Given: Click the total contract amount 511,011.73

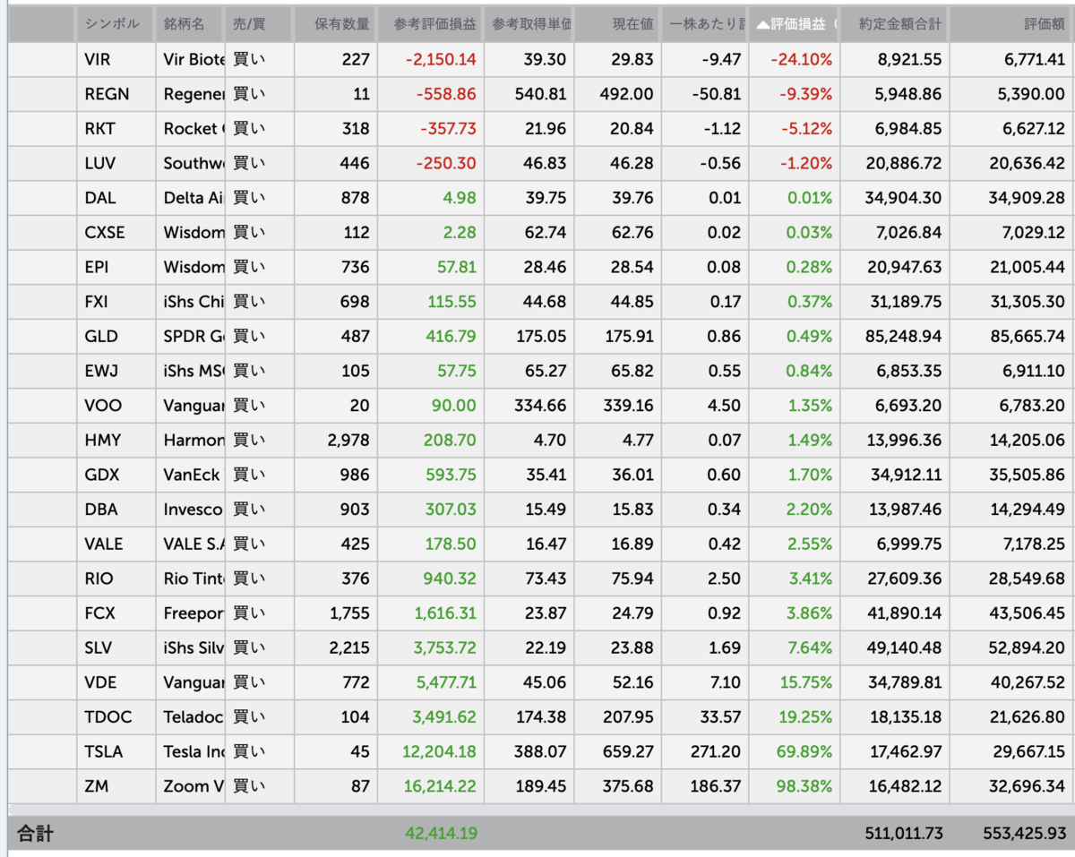Looking at the screenshot, I should click(x=906, y=834).
